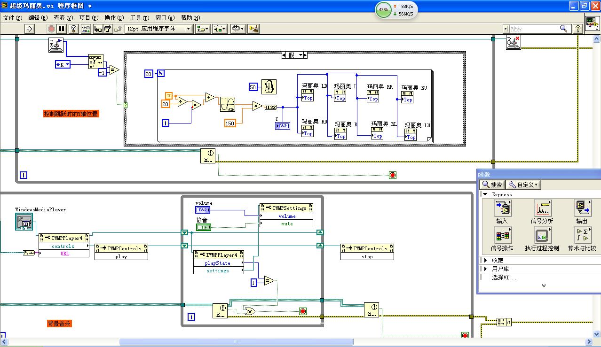Collapse the Express palette category
The height and width of the screenshot is (347, 601).
pyautogui.click(x=485, y=194)
